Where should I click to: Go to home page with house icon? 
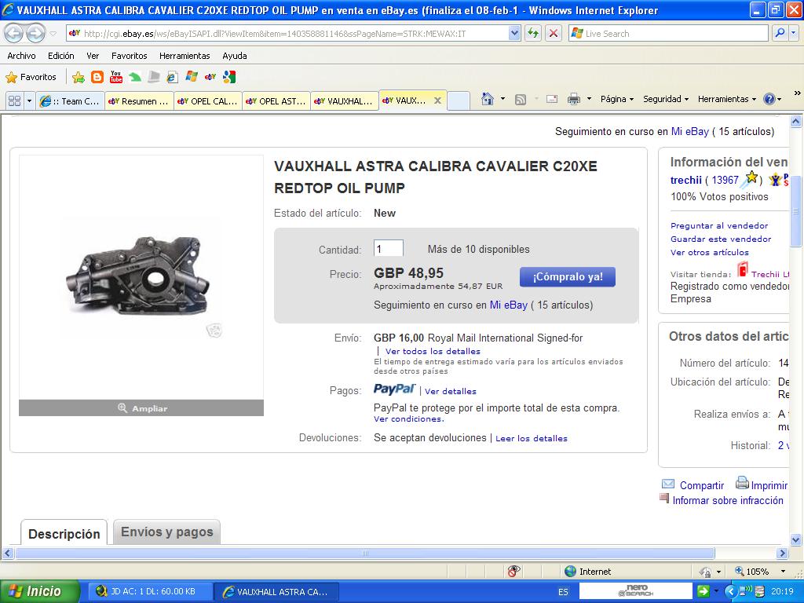(x=488, y=99)
